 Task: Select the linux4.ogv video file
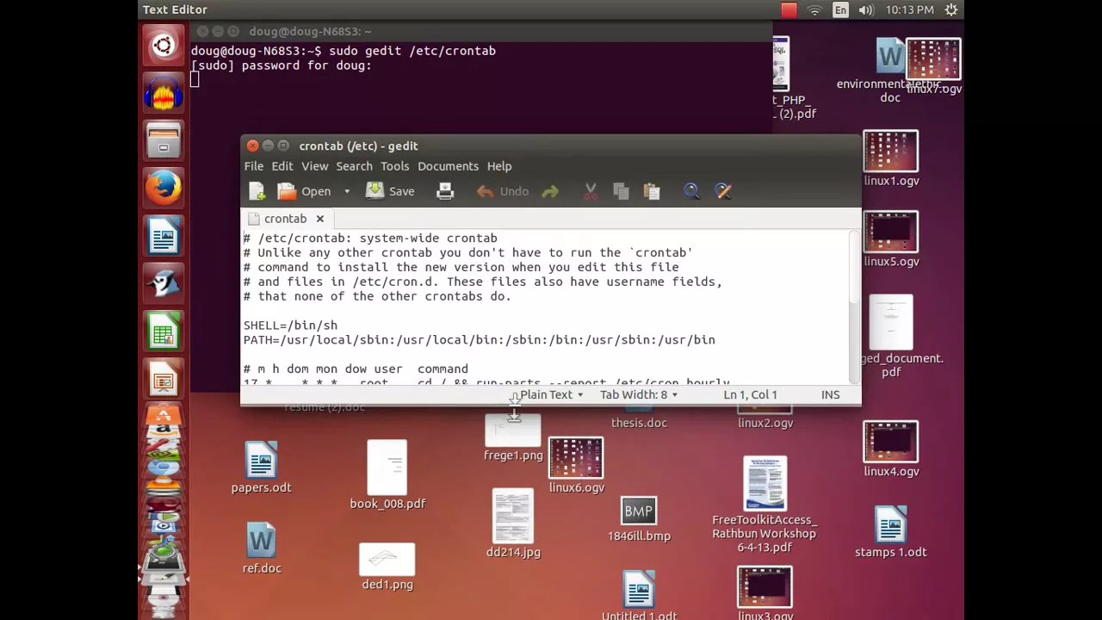pos(891,449)
